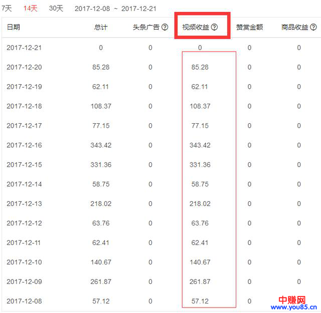Click the help icon next to 头条广告

coord(165,28)
